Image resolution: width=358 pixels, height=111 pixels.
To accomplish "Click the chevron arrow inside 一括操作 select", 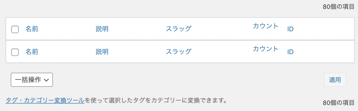I will tap(46, 80).
